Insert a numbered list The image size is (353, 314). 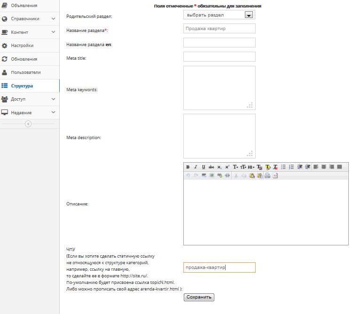(x=291, y=167)
